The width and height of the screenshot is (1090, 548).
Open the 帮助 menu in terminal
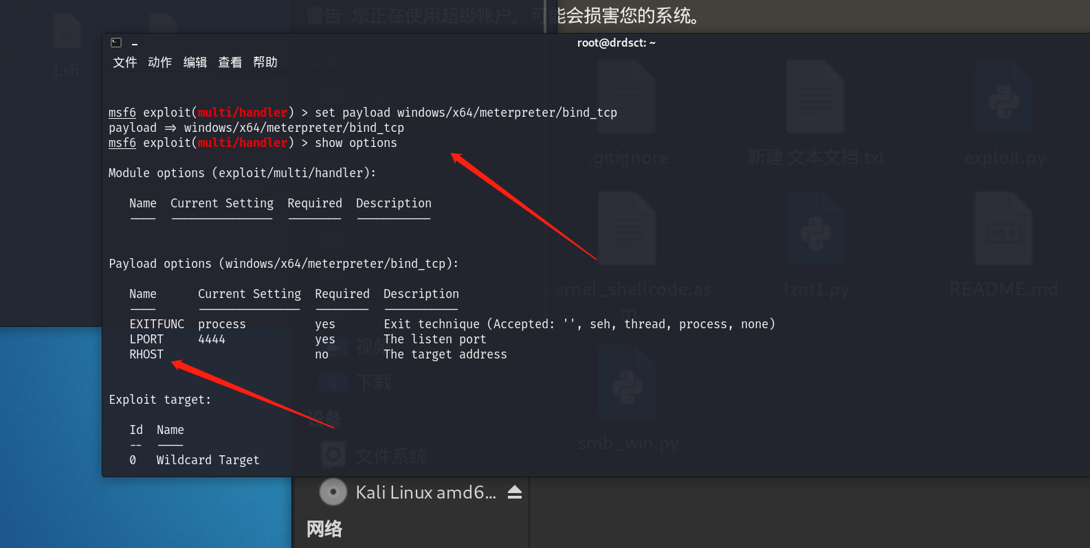[x=265, y=62]
